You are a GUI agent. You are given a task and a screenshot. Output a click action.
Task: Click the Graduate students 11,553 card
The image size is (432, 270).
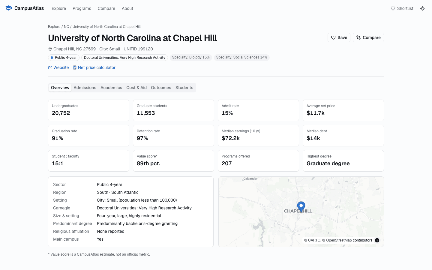pos(173,110)
